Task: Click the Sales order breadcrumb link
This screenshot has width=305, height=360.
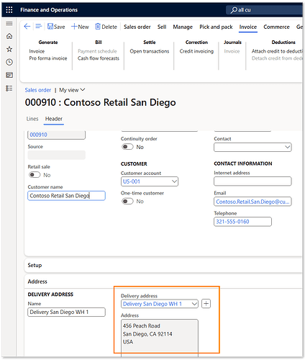Action: click(x=38, y=90)
